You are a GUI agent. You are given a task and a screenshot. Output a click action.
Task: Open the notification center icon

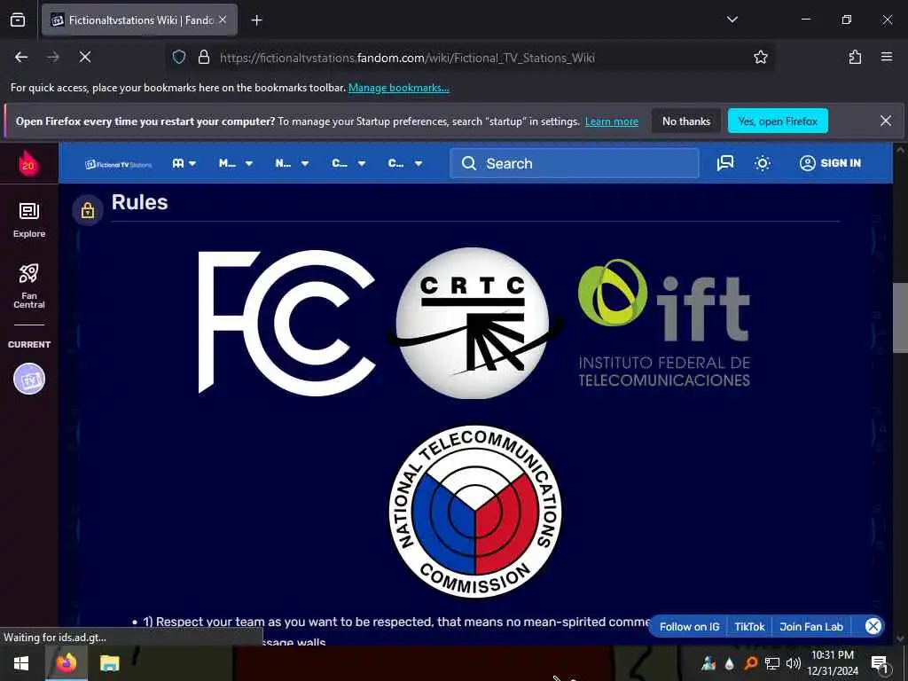pyautogui.click(x=880, y=663)
